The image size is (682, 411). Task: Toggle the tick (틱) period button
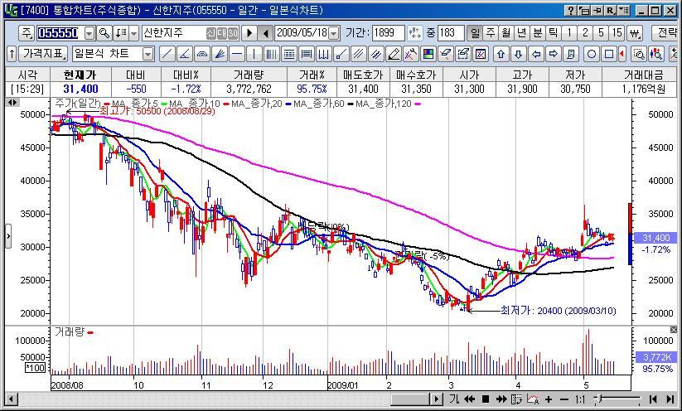click(553, 33)
